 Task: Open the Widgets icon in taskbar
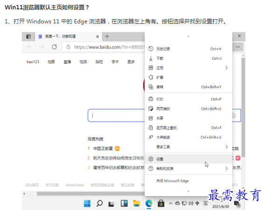pos(124,203)
